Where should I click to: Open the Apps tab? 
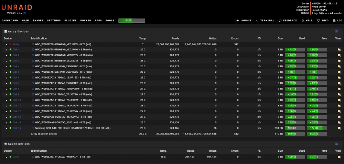coord(98,21)
